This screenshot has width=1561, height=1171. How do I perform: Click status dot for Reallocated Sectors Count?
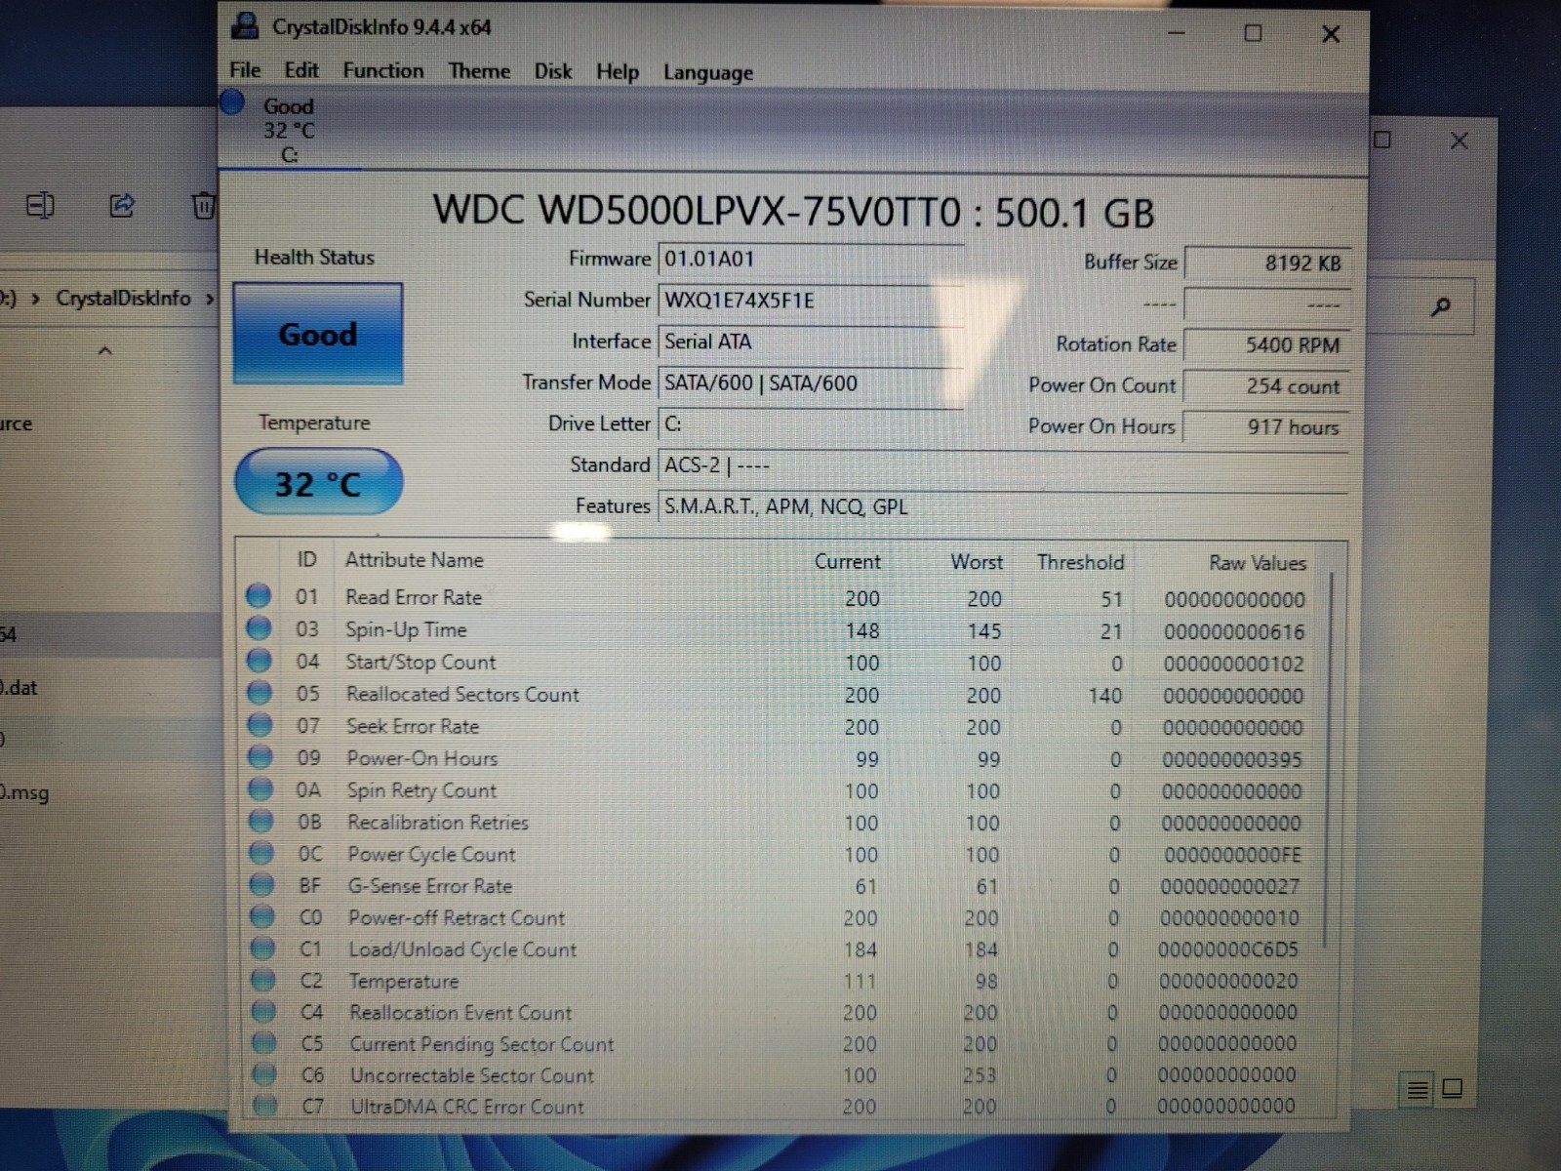click(x=260, y=692)
